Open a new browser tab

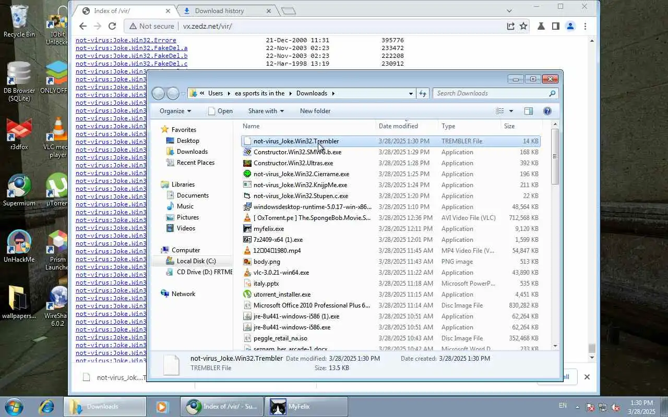coord(288,11)
